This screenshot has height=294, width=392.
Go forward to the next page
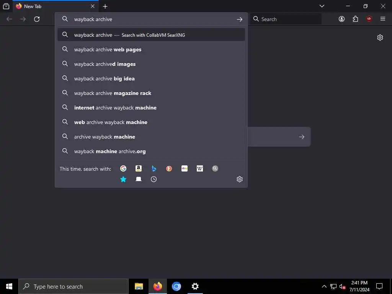[x=23, y=19]
